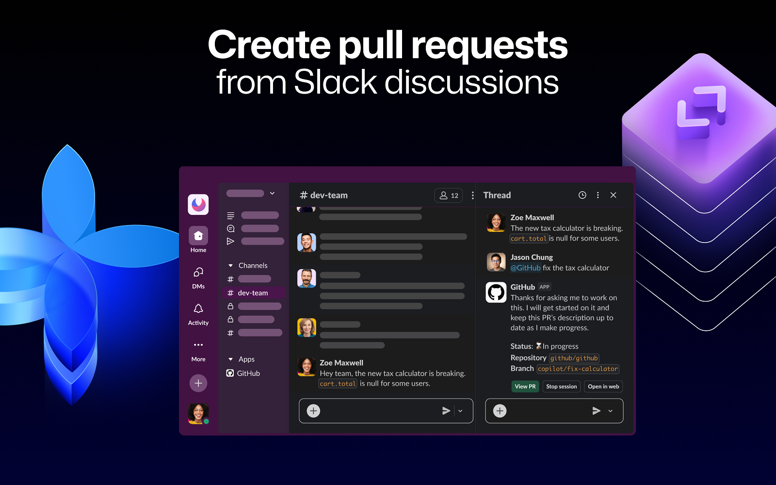The width and height of the screenshot is (776, 485).
Task: Click Zoe Maxwell name in channel message
Action: (x=341, y=363)
